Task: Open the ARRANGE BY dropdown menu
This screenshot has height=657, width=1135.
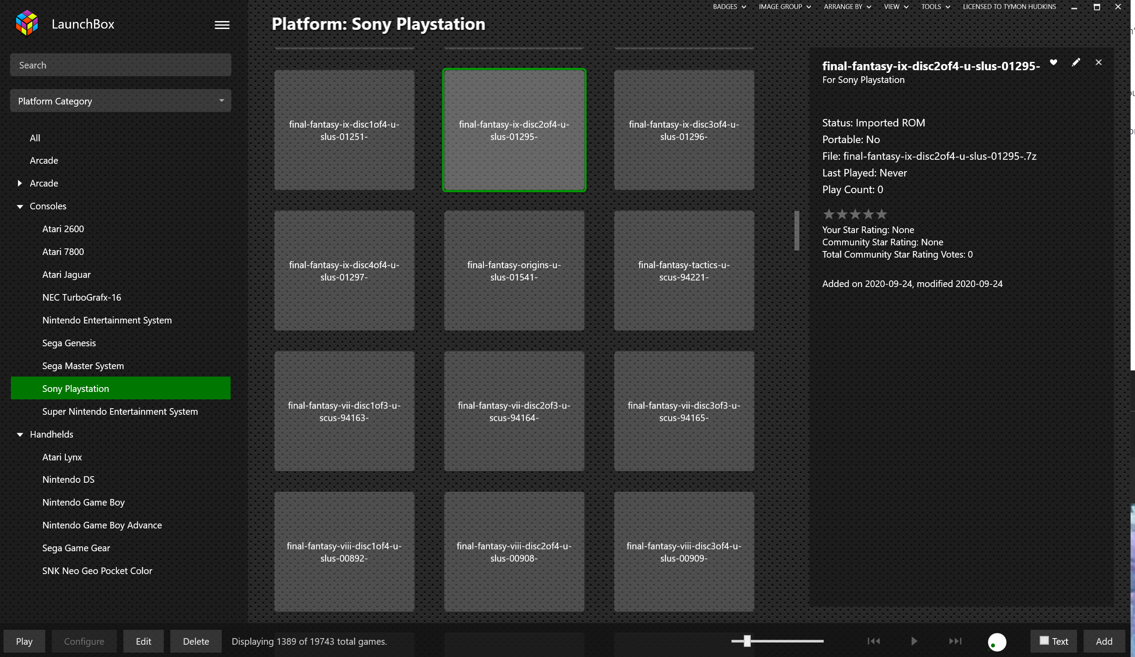Action: pyautogui.click(x=847, y=6)
